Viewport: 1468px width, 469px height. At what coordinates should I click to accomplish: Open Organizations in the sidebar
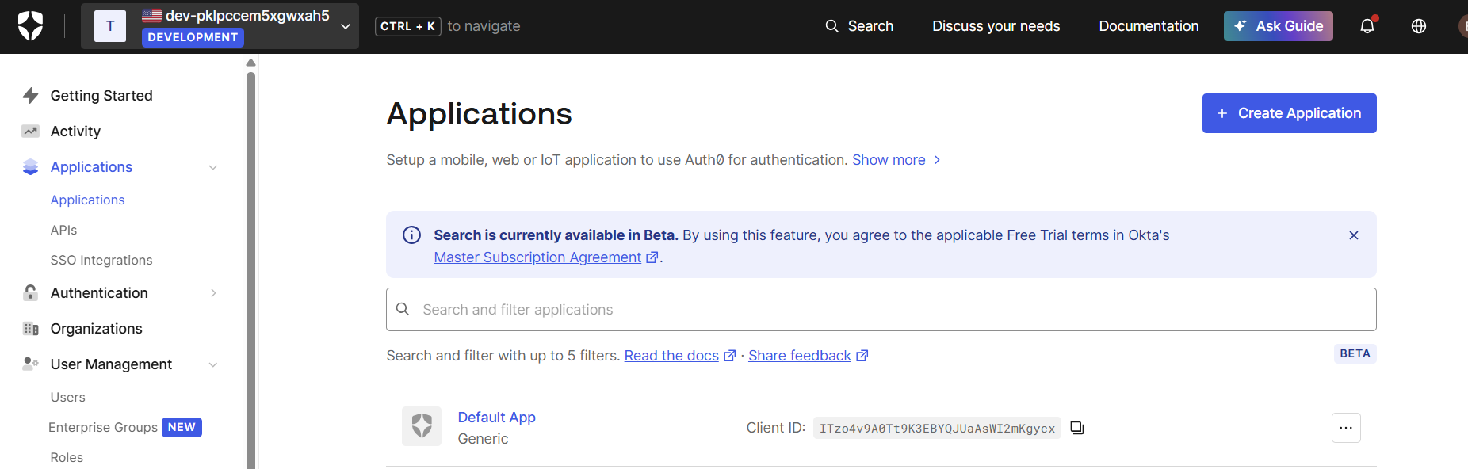pyautogui.click(x=96, y=329)
